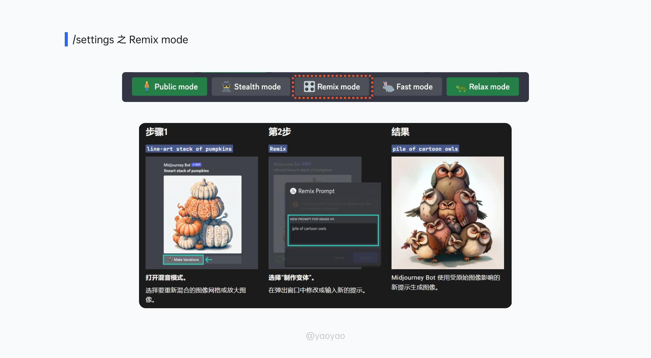Open the pumpkin stack image
The height and width of the screenshot is (358, 651).
[x=202, y=214]
